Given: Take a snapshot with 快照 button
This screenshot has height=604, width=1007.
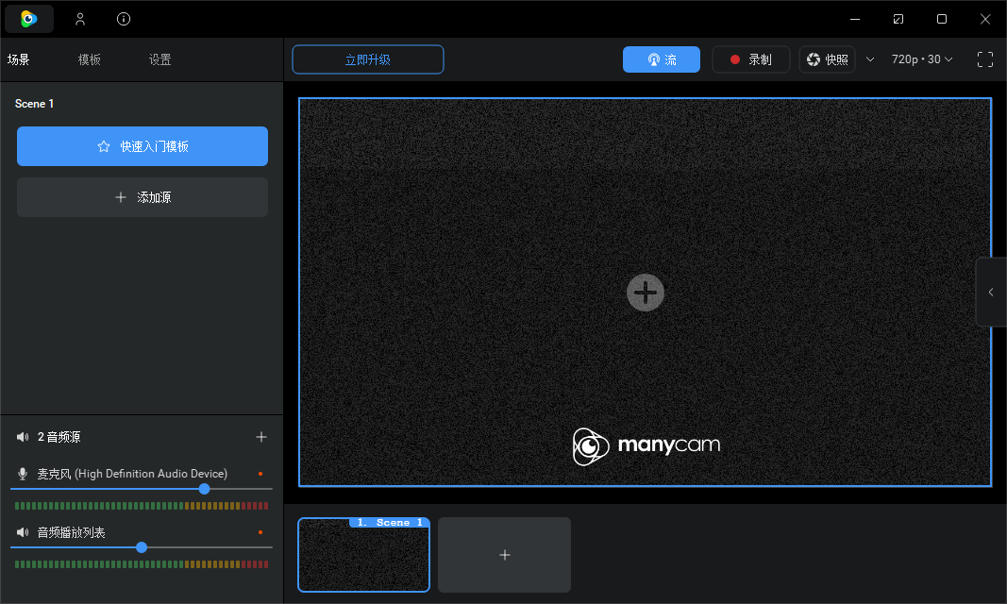Looking at the screenshot, I should tap(827, 59).
